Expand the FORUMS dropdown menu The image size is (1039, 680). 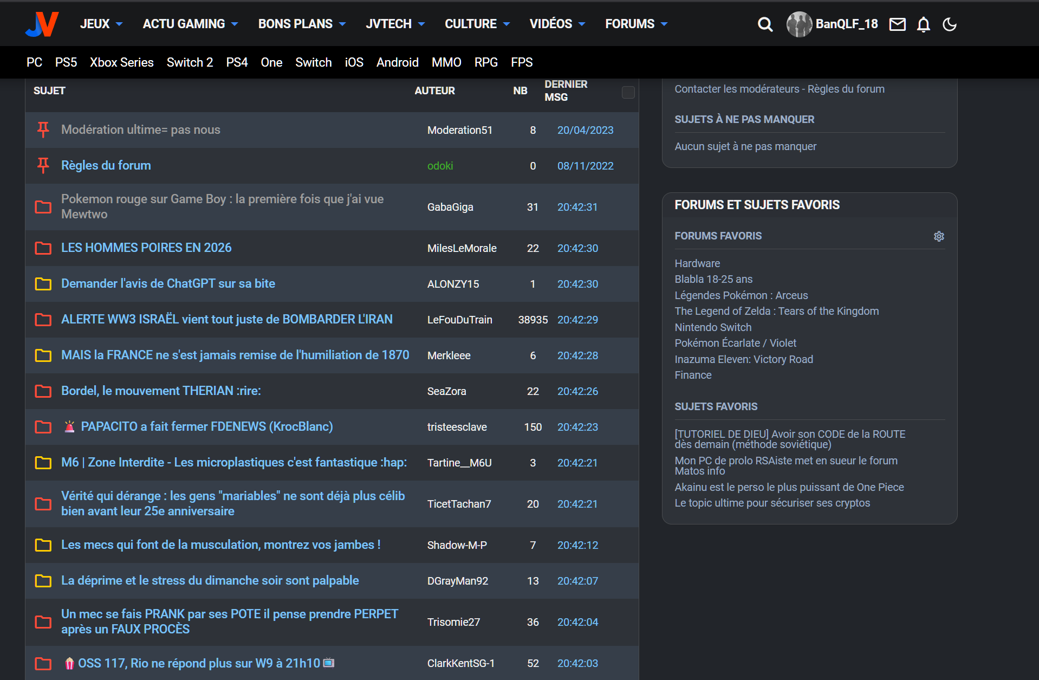click(x=636, y=24)
